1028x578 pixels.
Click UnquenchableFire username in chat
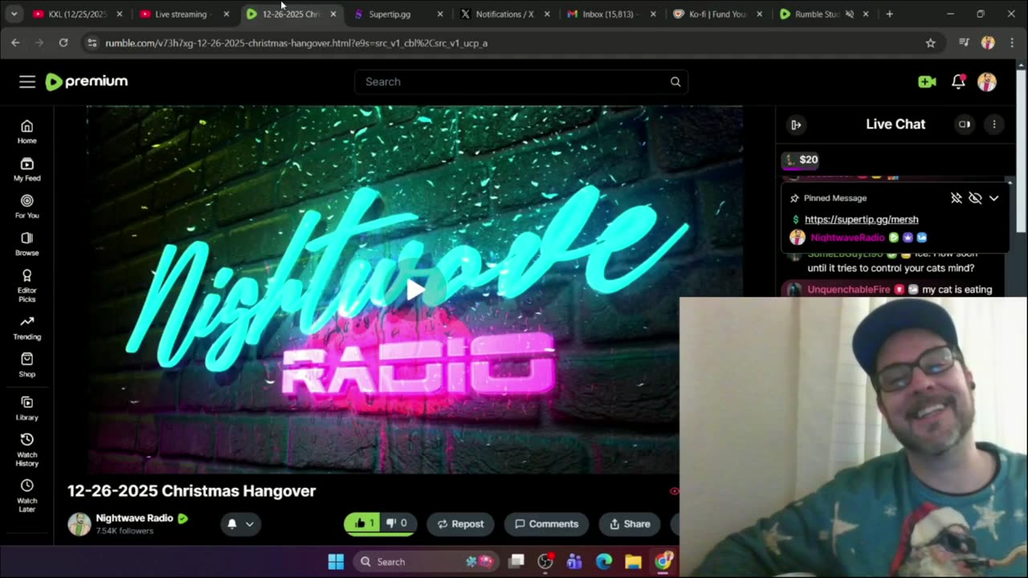[849, 290]
